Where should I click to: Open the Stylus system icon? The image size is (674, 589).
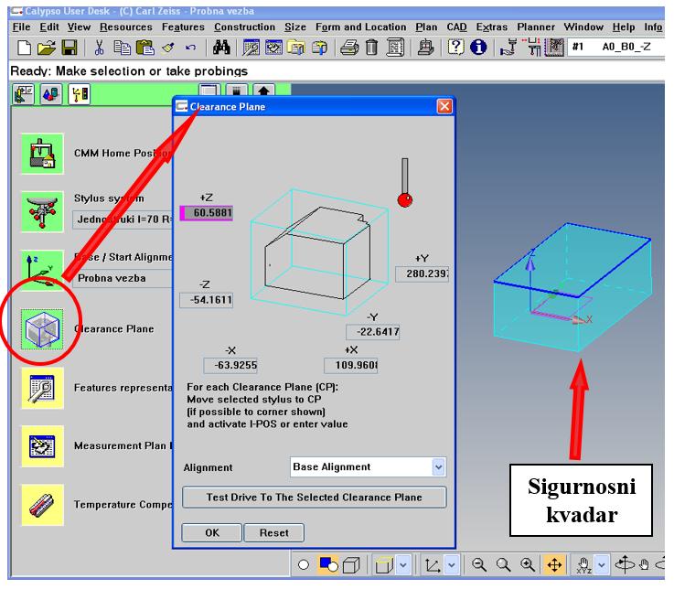tap(42, 212)
